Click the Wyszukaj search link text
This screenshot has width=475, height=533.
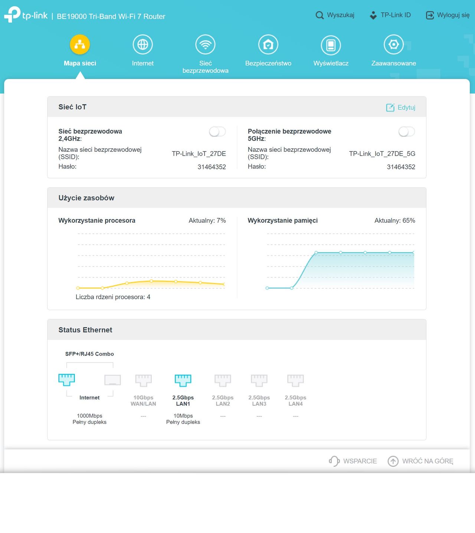(x=341, y=15)
